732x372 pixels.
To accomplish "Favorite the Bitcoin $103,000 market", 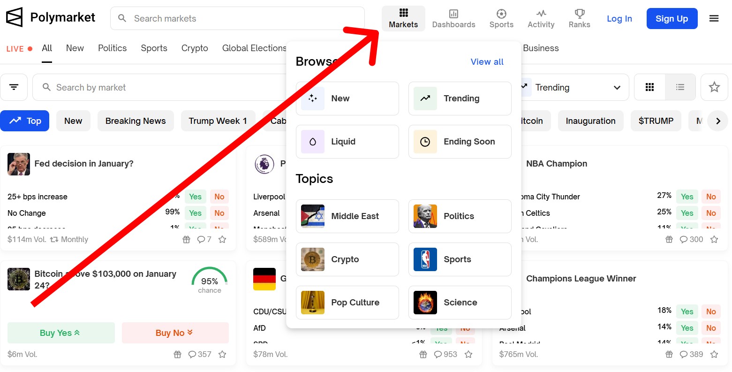I will click(222, 355).
